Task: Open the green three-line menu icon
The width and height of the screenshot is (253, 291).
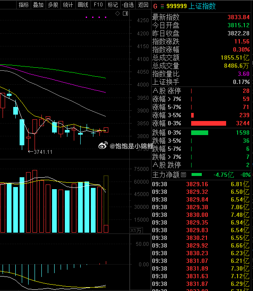Action: (162, 6)
